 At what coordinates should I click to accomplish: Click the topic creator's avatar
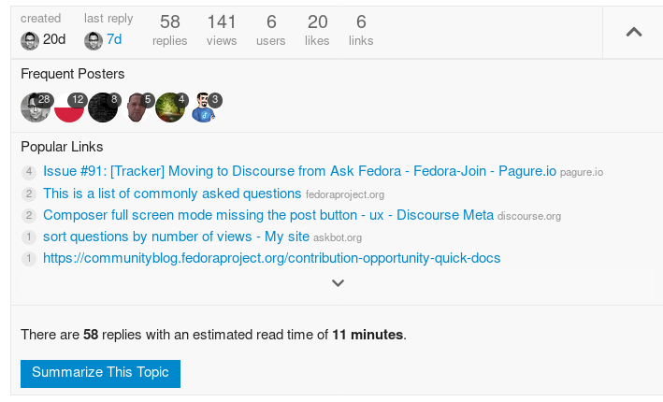pyautogui.click(x=30, y=40)
